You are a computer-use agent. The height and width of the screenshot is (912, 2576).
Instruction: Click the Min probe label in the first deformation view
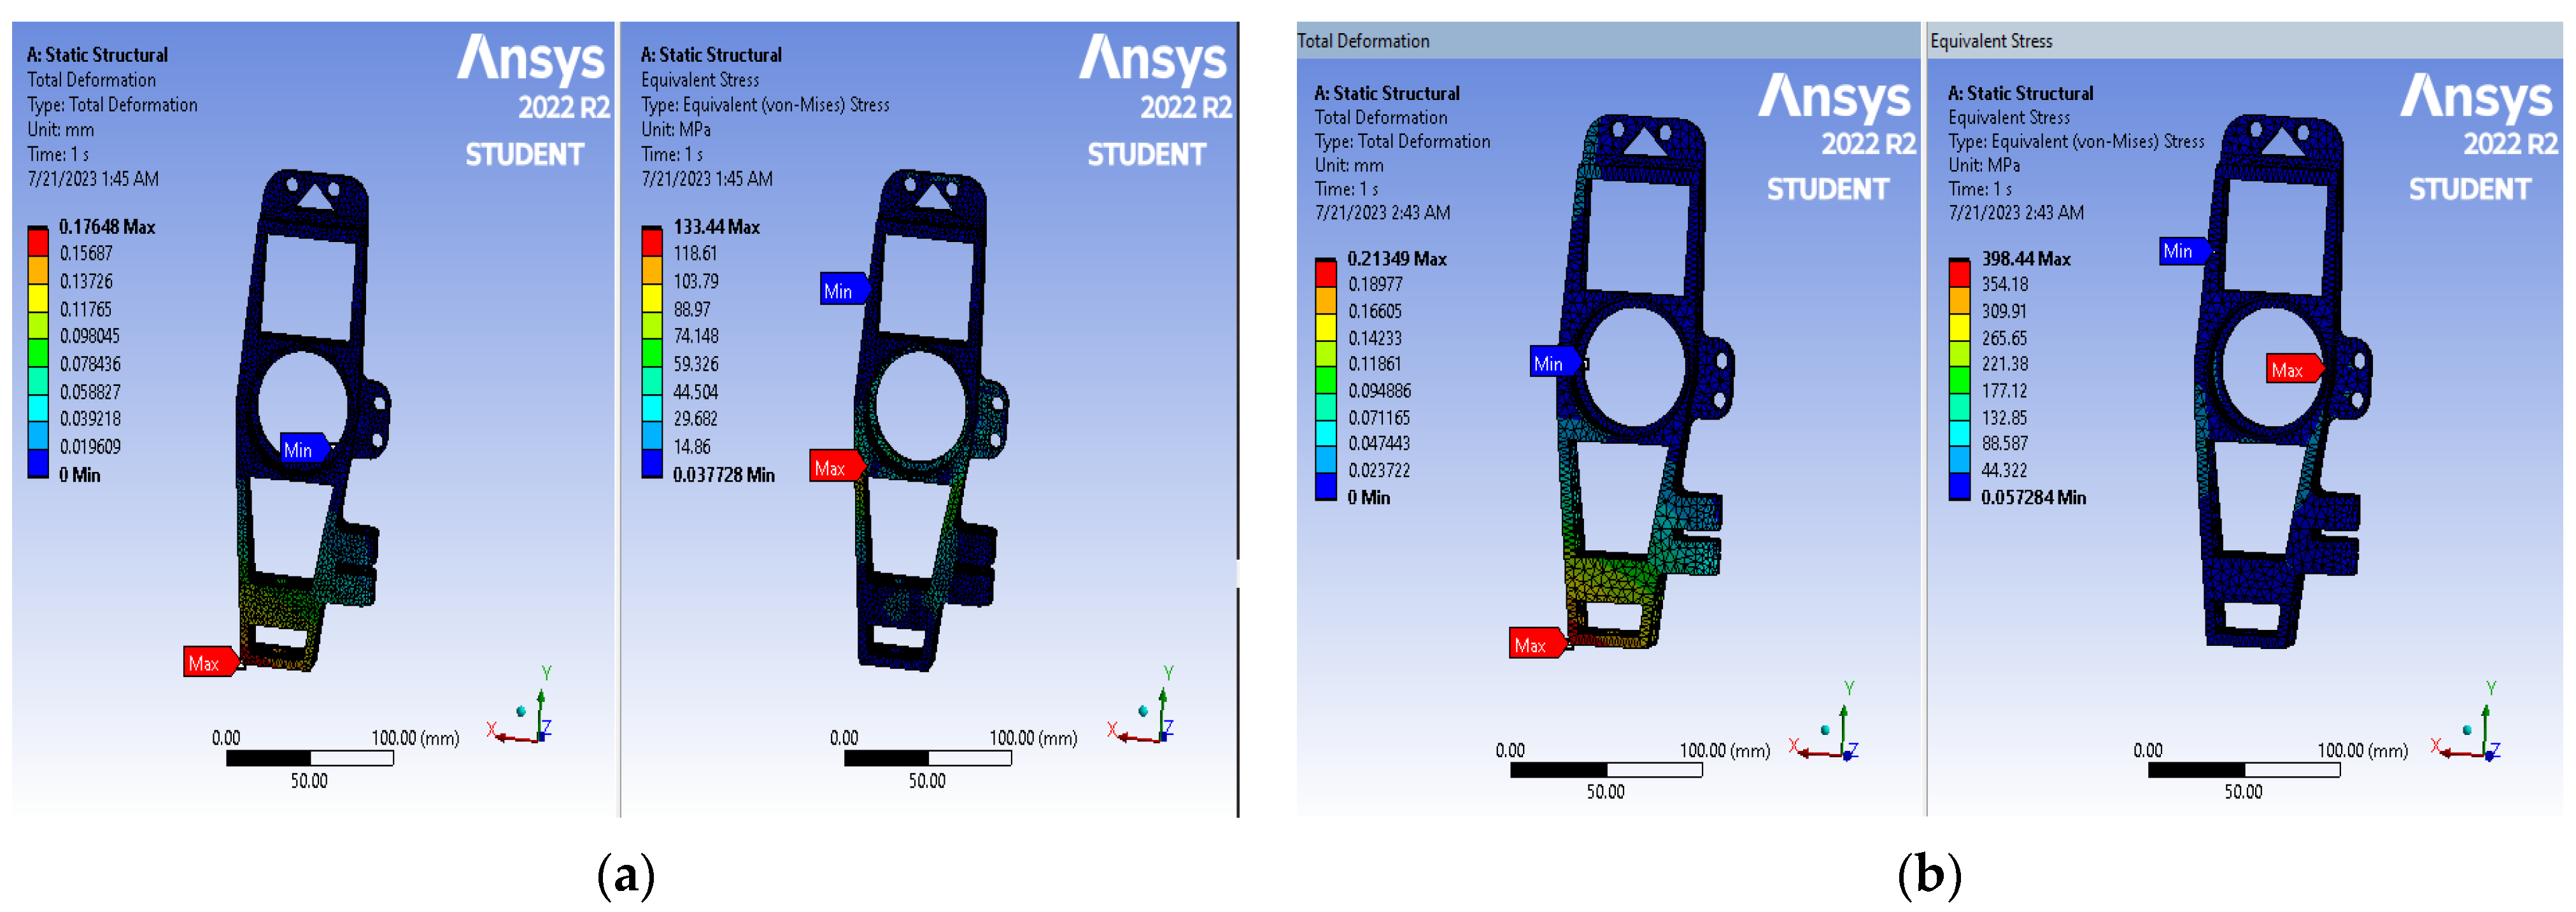tap(300, 450)
